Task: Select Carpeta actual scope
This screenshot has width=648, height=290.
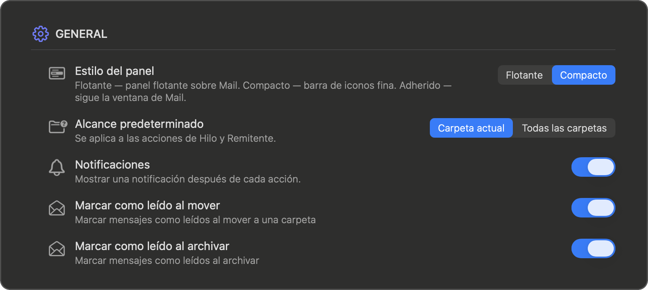Action: click(x=471, y=128)
